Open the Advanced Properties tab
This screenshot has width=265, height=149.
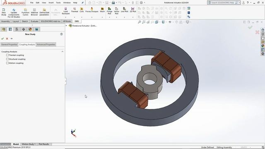click(x=46, y=44)
